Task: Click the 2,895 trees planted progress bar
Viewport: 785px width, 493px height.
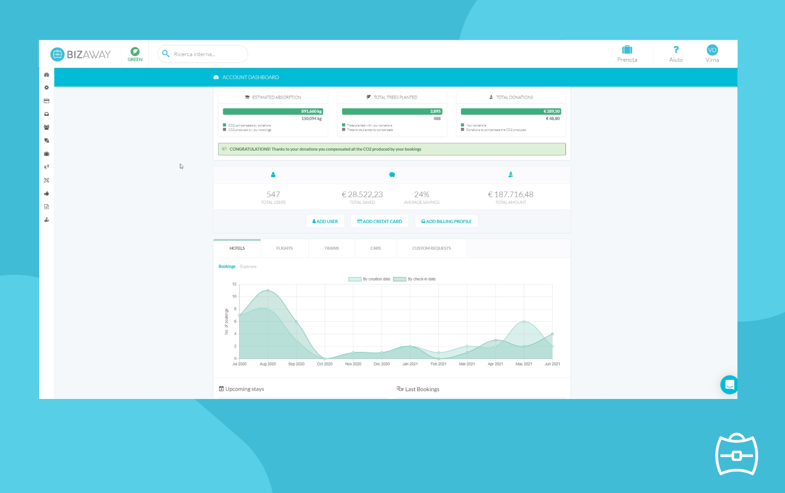Action: tap(392, 111)
